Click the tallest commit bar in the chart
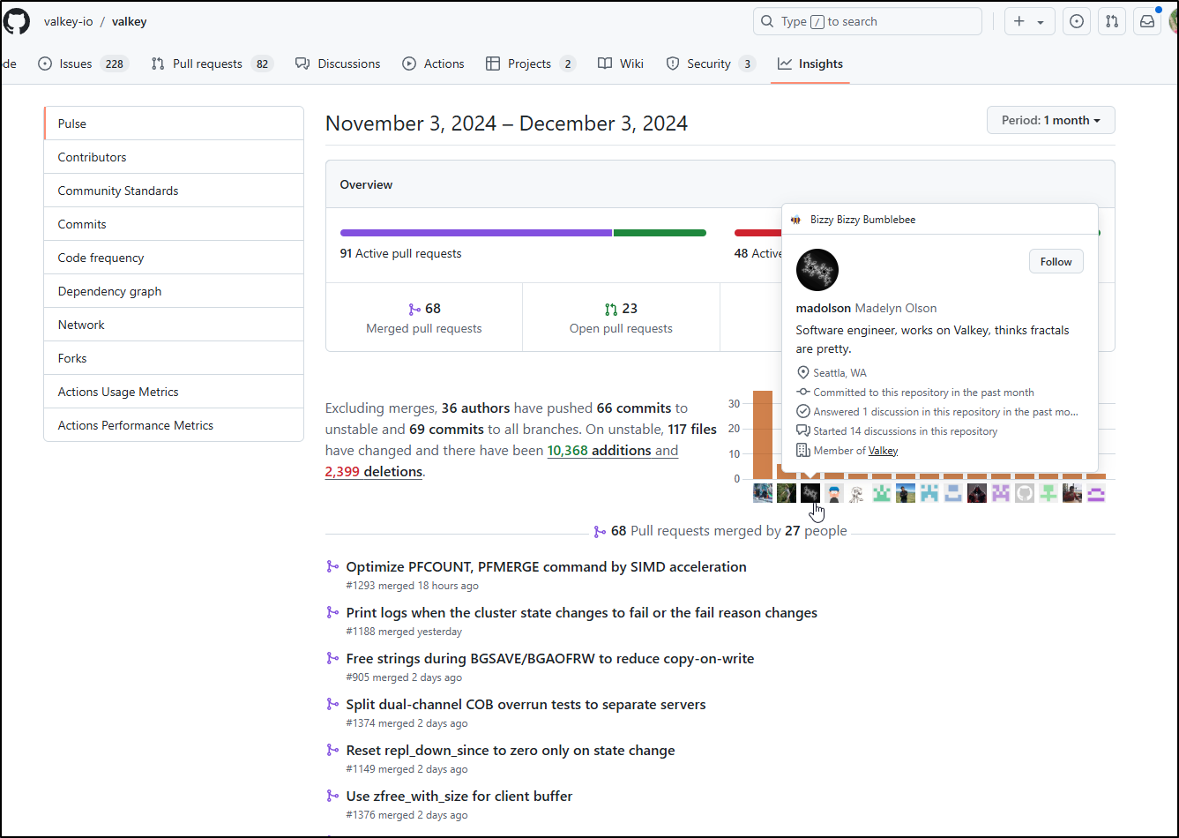Image resolution: width=1179 pixels, height=838 pixels. (x=763, y=435)
